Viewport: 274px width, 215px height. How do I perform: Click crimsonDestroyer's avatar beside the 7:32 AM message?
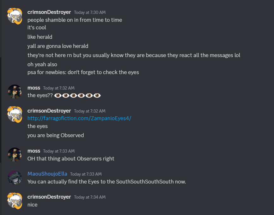[15, 114]
